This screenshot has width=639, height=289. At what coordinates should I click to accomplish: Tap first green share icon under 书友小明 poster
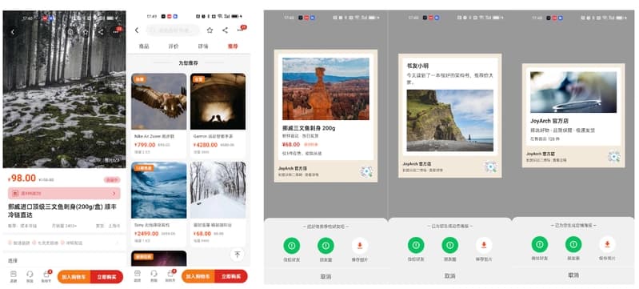pos(416,245)
